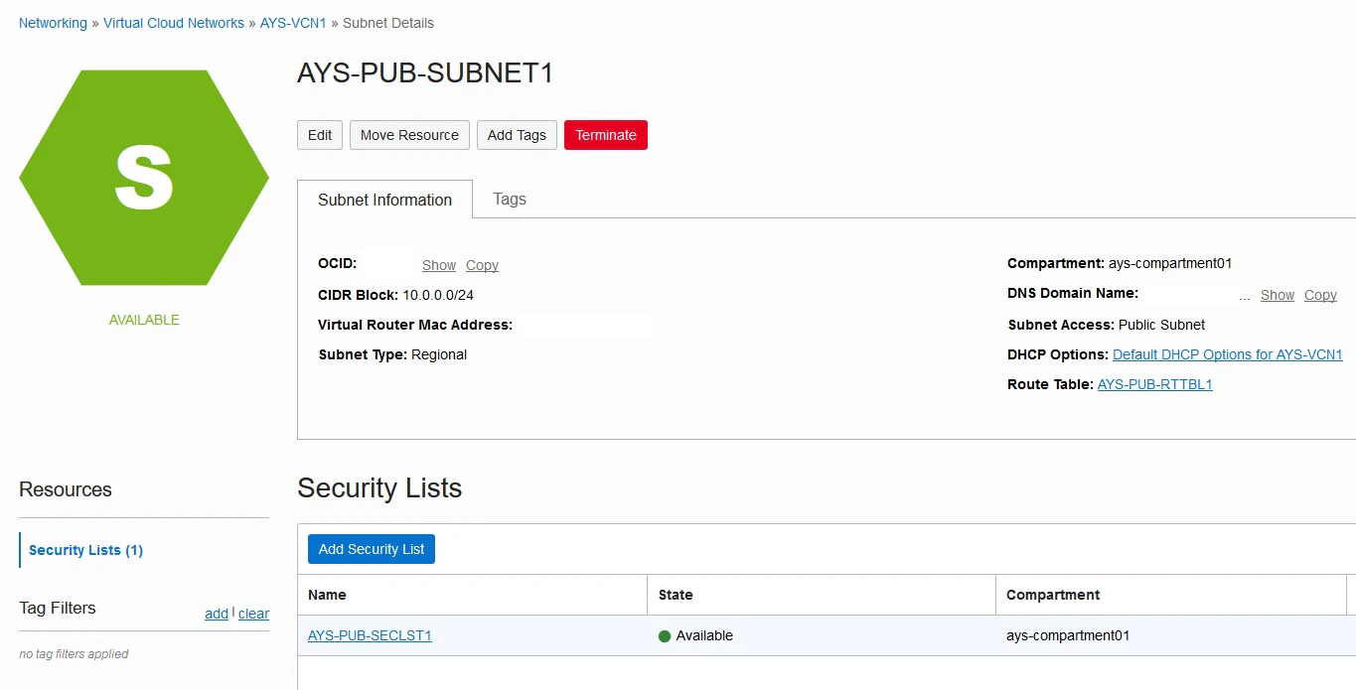Show the DNS Domain Name
The width and height of the screenshot is (1356, 690).
point(1278,295)
